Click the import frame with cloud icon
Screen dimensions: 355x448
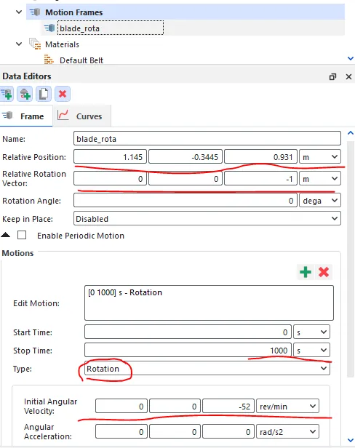[x=25, y=94]
